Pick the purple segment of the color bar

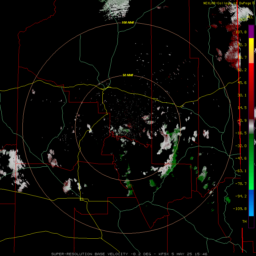tap(251, 32)
